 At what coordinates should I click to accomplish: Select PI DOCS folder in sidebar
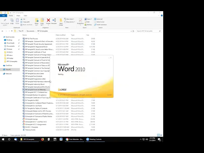coord(10,52)
